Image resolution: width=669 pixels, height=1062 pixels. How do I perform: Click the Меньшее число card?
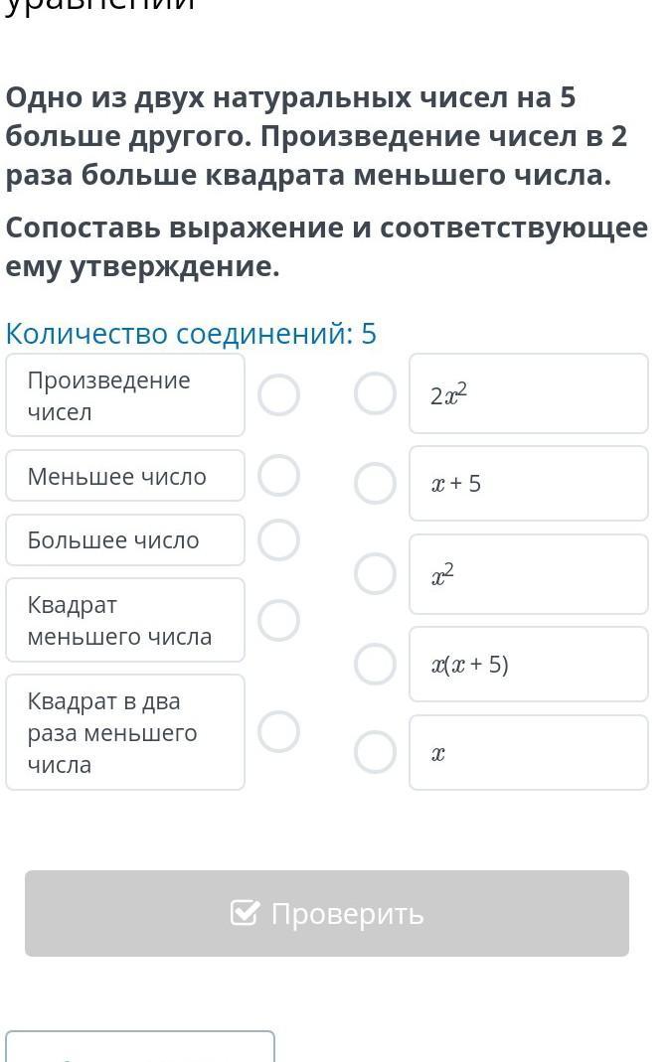125,476
